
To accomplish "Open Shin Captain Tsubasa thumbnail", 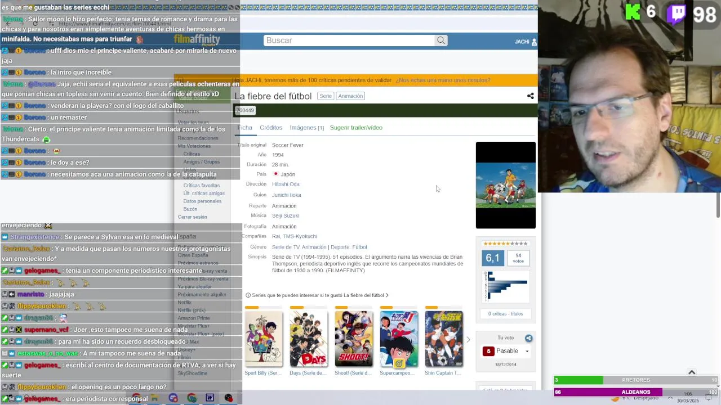I will tap(444, 339).
